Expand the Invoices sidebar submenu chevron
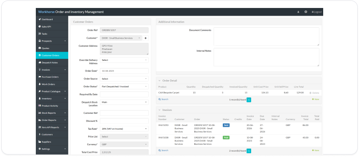359x157 pixels. (65, 70)
